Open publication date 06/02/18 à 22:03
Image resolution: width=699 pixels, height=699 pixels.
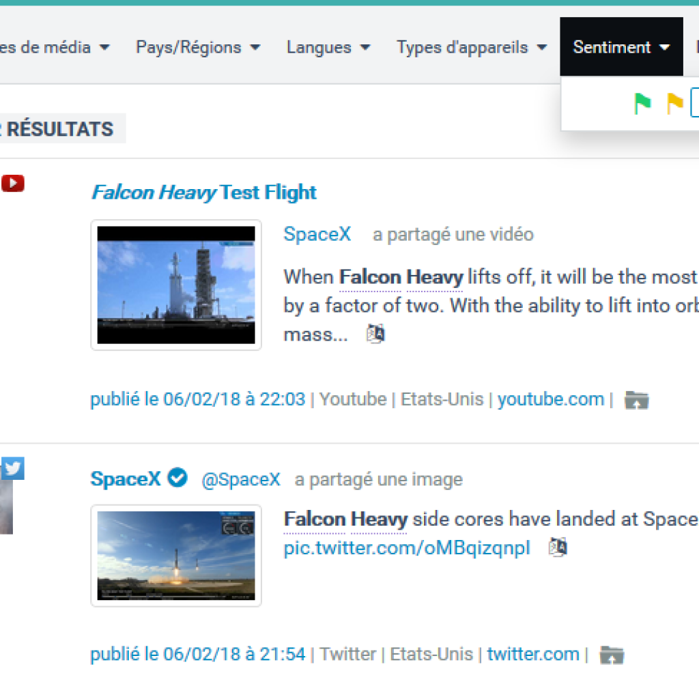pos(197,399)
